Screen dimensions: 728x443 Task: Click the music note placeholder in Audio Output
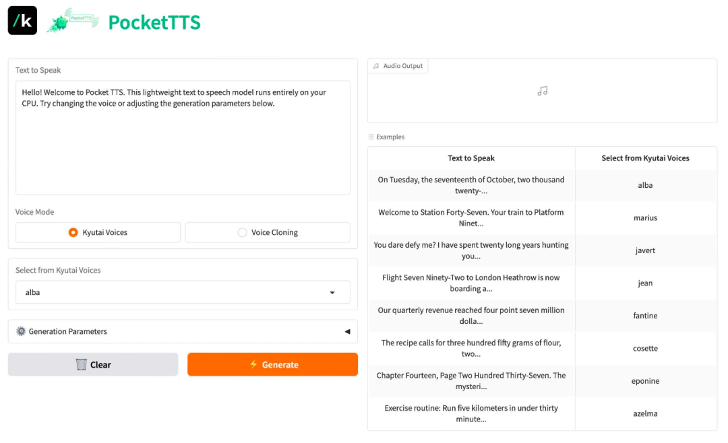pyautogui.click(x=542, y=92)
